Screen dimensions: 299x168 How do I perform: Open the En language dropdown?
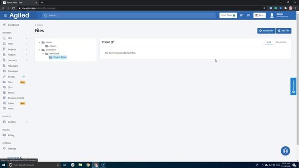[259, 15]
